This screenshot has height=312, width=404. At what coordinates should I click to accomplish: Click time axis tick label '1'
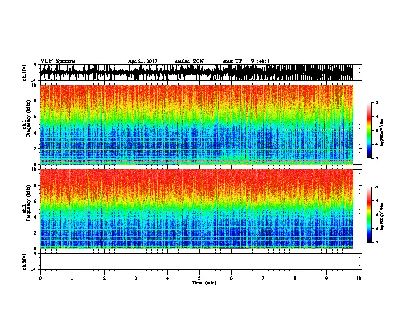click(72, 278)
